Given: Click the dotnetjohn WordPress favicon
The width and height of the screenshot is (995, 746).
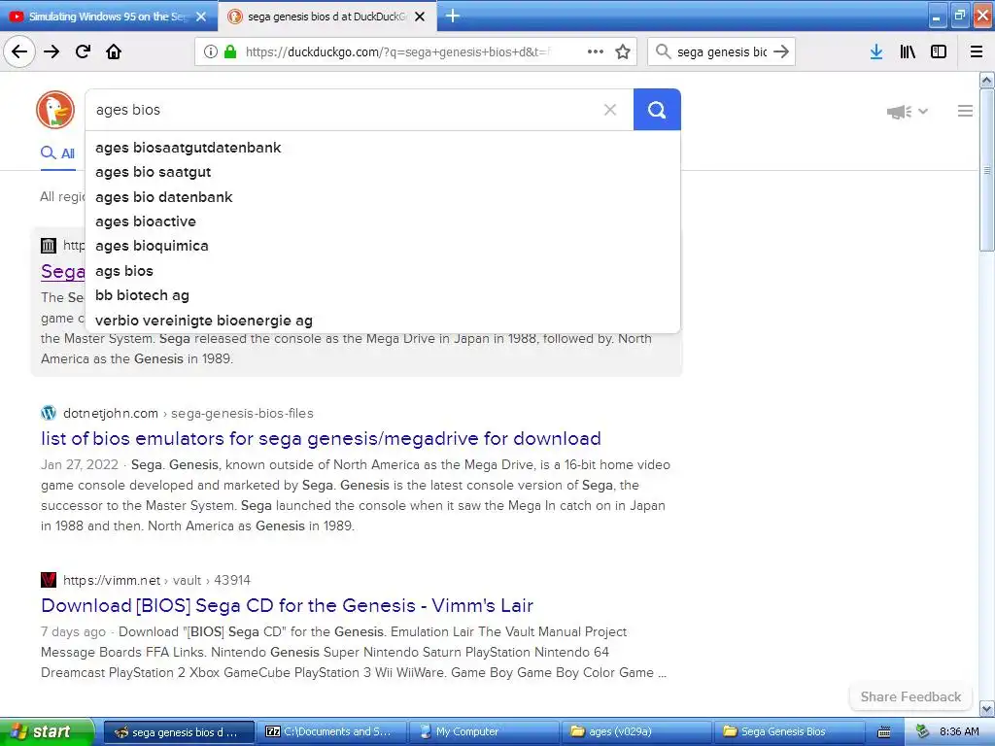Looking at the screenshot, I should click(49, 413).
